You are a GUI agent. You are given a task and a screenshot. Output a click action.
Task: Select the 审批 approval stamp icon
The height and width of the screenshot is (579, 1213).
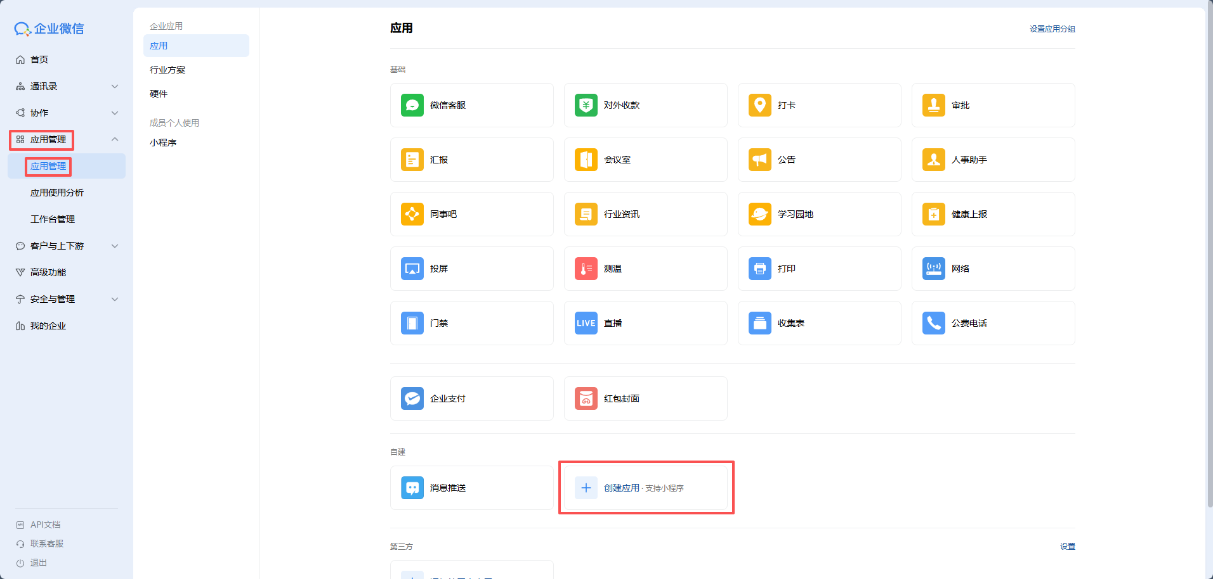click(933, 105)
